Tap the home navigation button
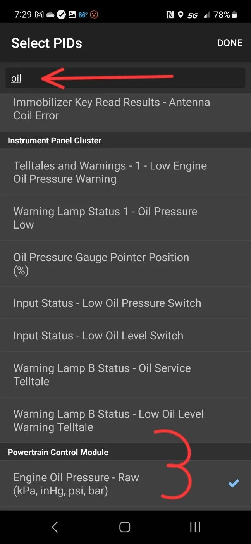This screenshot has height=544, width=251. [125, 527]
